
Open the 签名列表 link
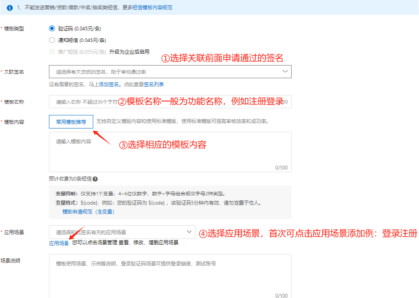(x=154, y=85)
